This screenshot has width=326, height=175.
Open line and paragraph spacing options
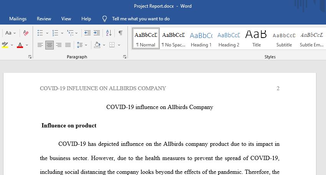79,45
